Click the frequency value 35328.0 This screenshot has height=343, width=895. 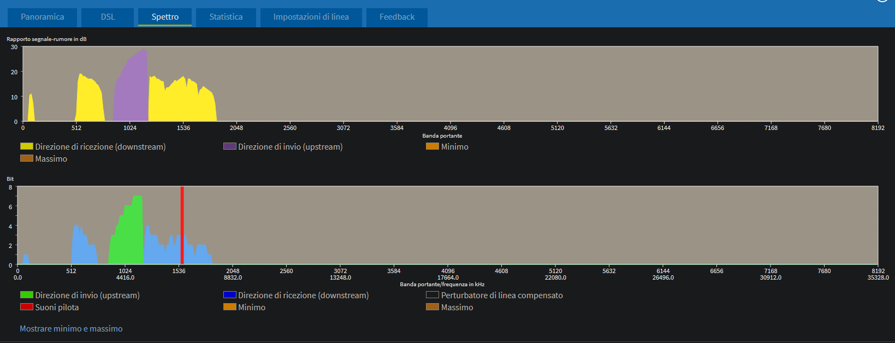[878, 278]
